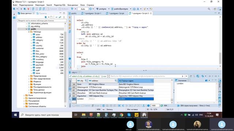234x131 pixels.
Task: Expand the information_schema node
Action: click(26, 24)
